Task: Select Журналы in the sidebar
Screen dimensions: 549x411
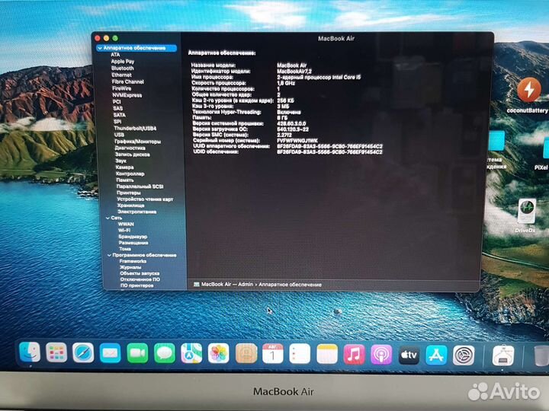Action: [x=130, y=267]
